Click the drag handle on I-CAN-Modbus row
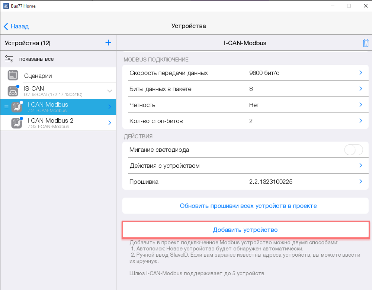This screenshot has width=372, height=290. 6,107
